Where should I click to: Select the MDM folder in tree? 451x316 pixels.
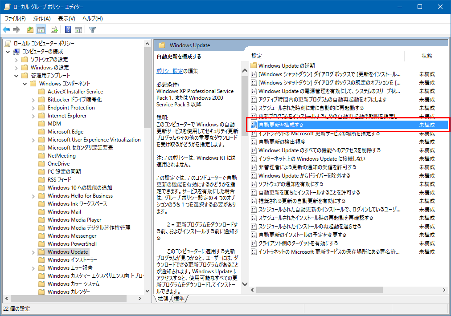tap(54, 124)
